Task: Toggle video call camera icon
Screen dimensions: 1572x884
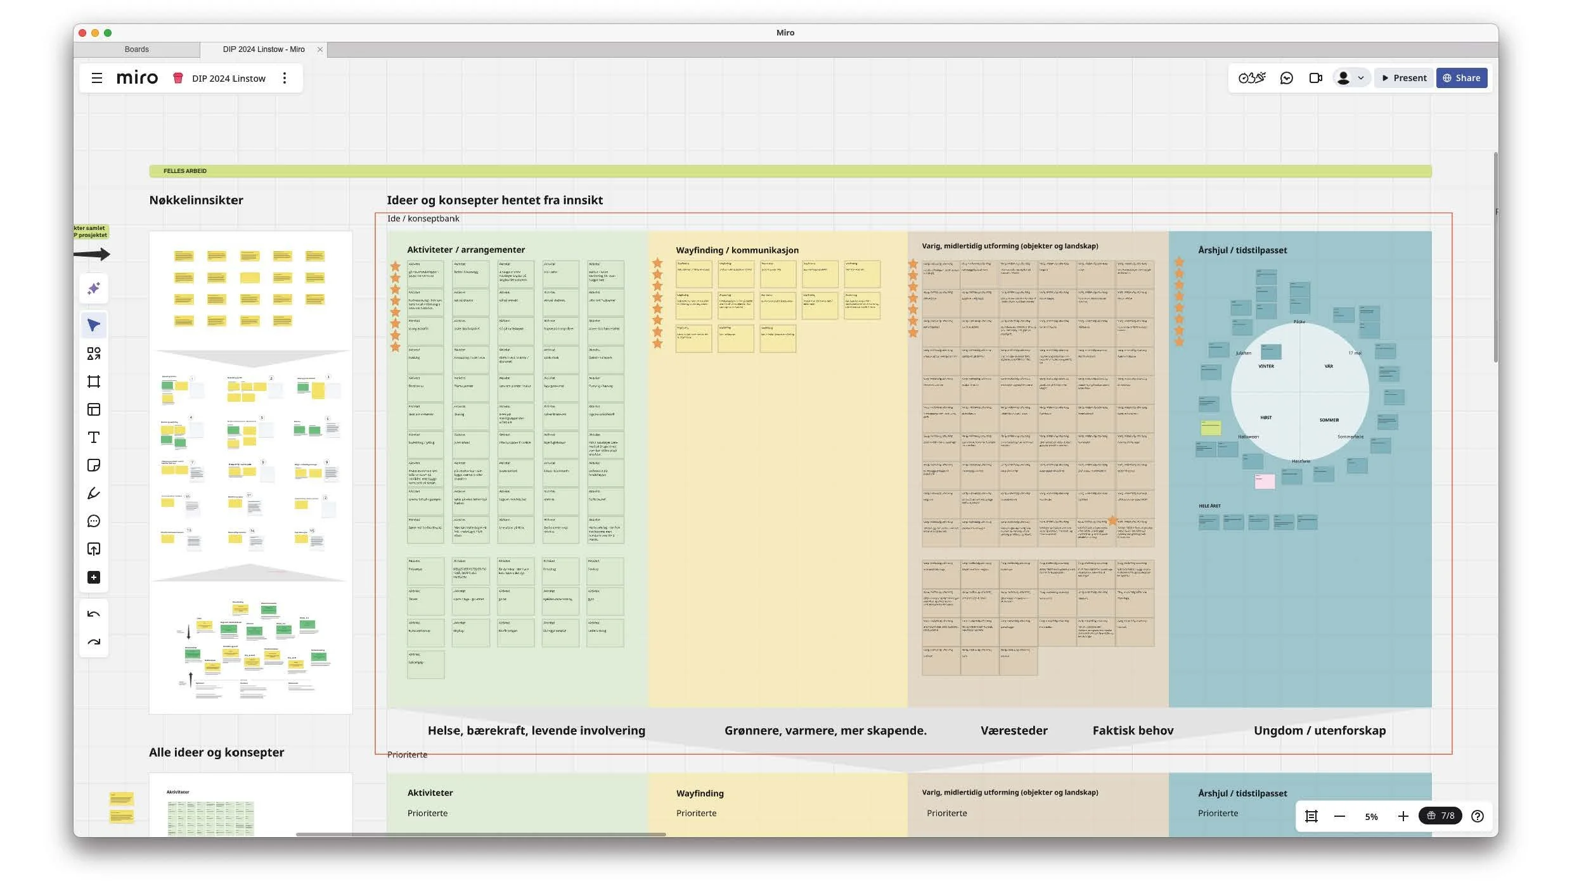Action: tap(1316, 78)
